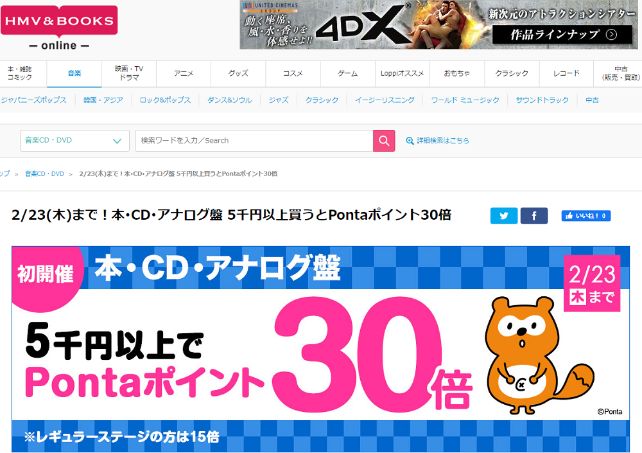This screenshot has width=642, height=453.
Task: Open ジャパニーズポップス genre link
Action: click(33, 100)
